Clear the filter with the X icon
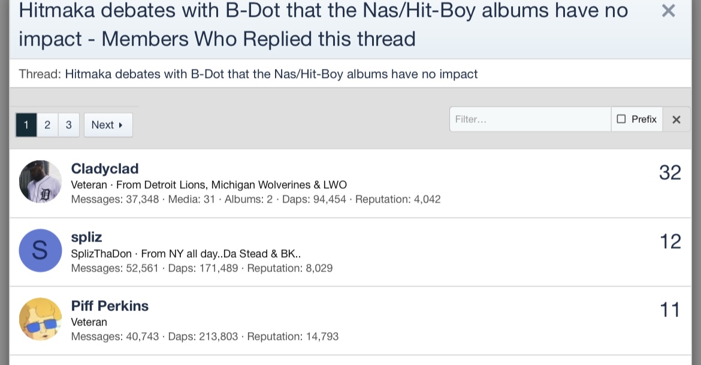701x365 pixels. pyautogui.click(x=676, y=119)
